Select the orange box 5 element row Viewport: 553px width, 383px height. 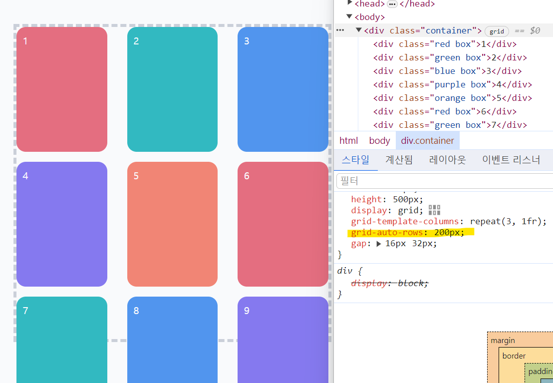(453, 98)
